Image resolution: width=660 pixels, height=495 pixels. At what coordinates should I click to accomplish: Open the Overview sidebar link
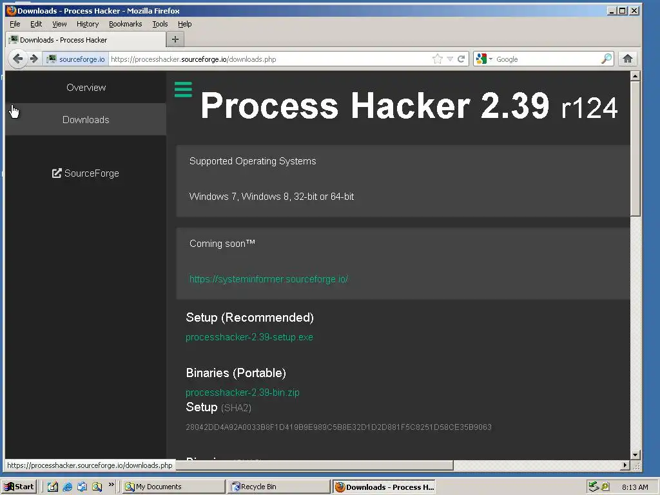(x=86, y=88)
